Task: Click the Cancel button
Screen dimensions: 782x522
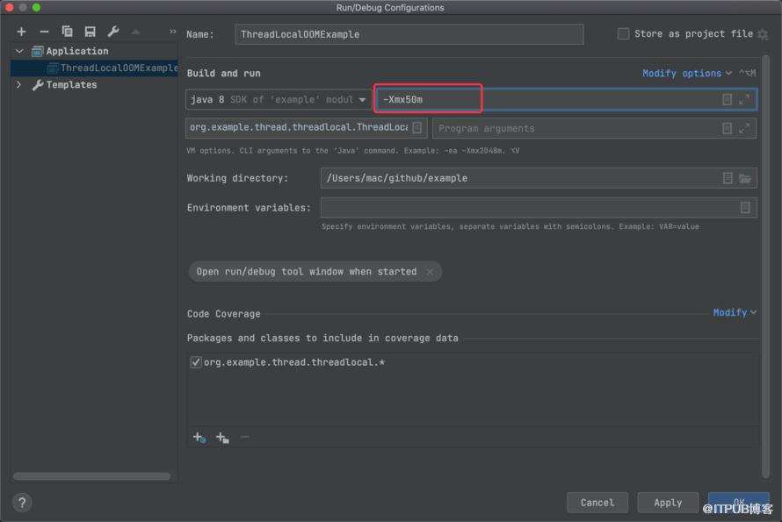Action: (597, 503)
